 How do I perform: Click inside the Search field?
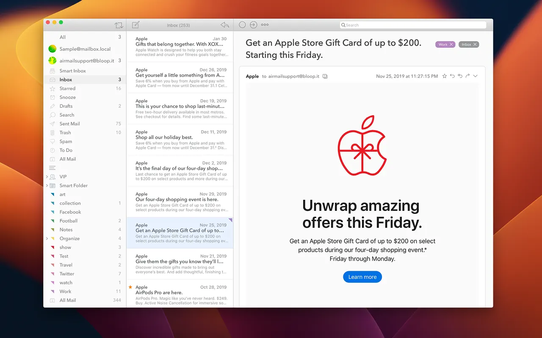point(413,25)
